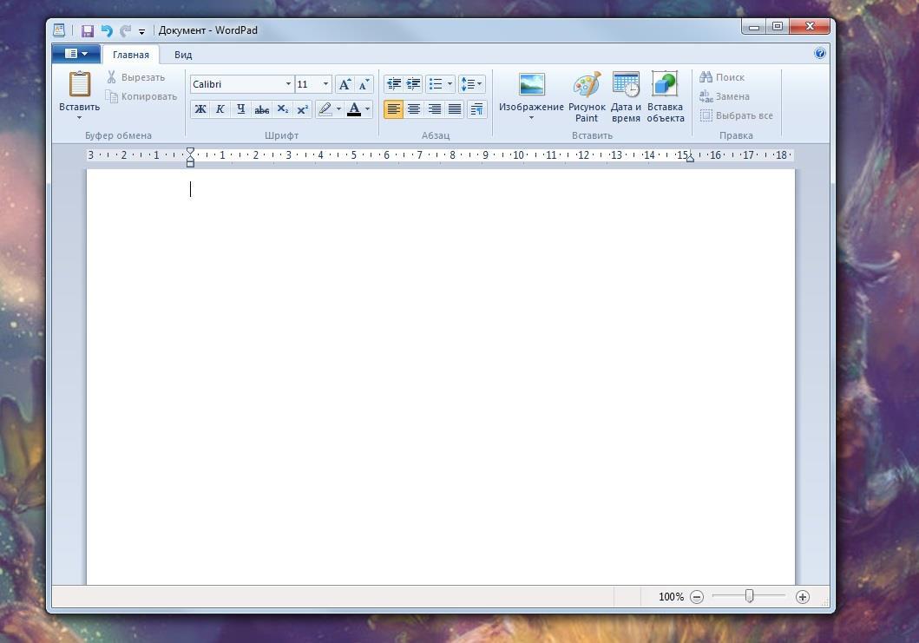This screenshot has width=919, height=643.
Task: Click the Вставка объекта icon
Action: tap(665, 96)
